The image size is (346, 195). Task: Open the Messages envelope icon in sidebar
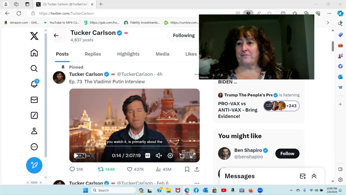(34, 100)
